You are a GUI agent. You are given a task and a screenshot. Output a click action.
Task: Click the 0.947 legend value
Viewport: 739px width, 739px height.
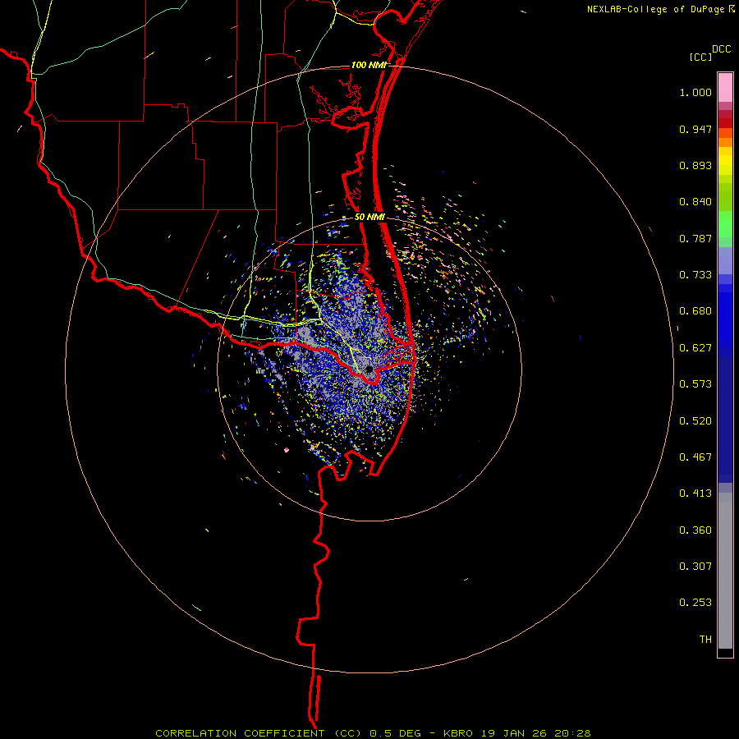(695, 129)
